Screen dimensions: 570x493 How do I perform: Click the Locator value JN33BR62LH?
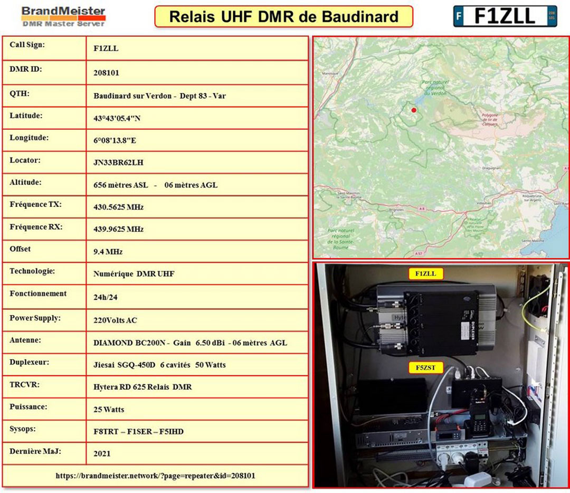point(118,163)
